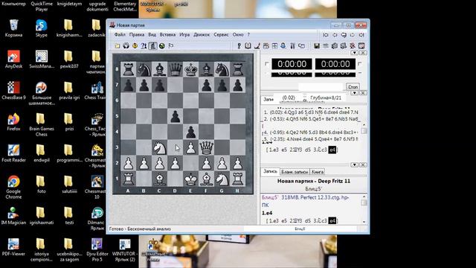Image resolution: width=476 pixels, height=268 pixels.
Task: Expand the clock panel dropdown arrow
Action: tap(354, 53)
